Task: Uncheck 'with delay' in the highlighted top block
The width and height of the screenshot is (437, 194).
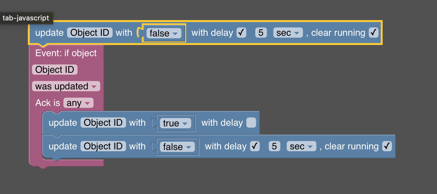Action: point(242,33)
